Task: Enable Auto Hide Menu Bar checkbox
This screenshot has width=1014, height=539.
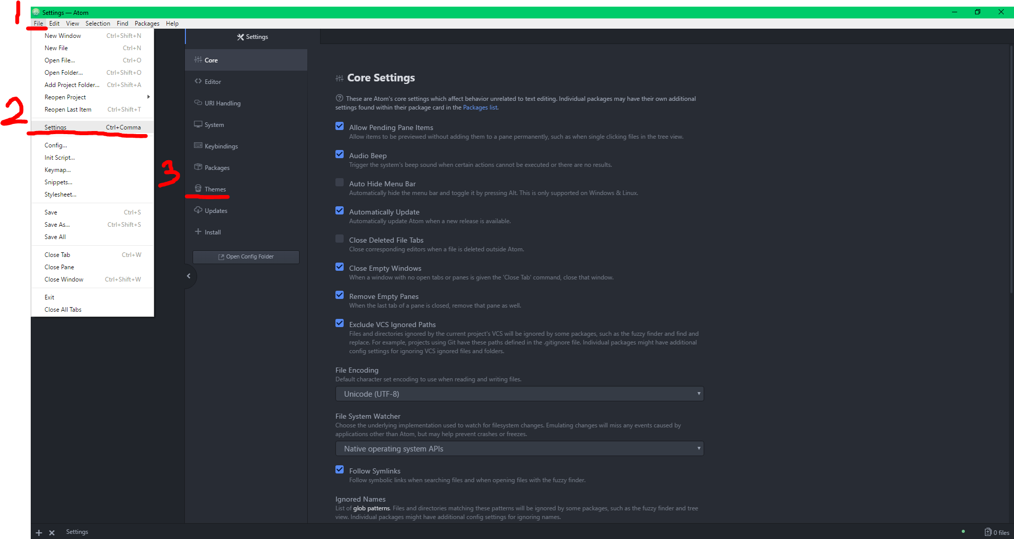Action: pyautogui.click(x=340, y=183)
